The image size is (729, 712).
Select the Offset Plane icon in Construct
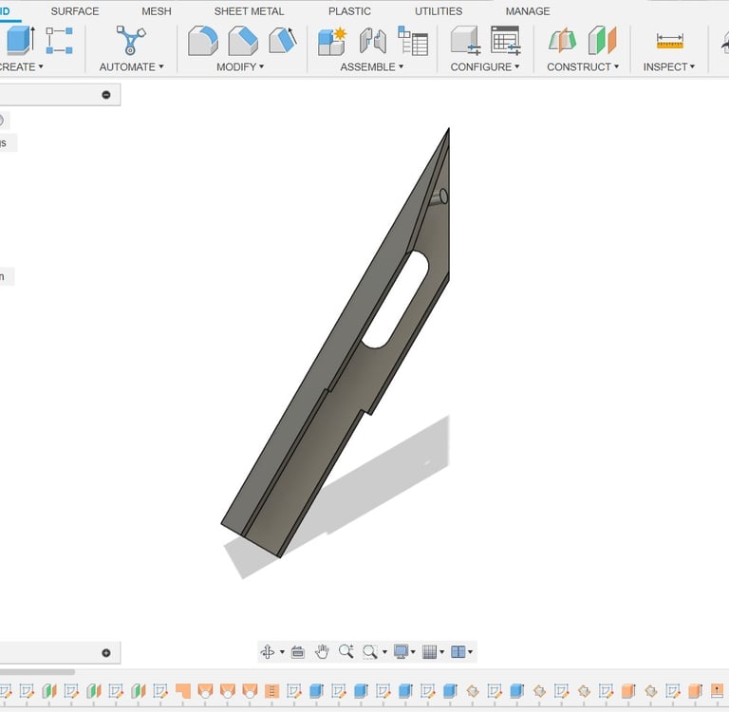pyautogui.click(x=562, y=41)
